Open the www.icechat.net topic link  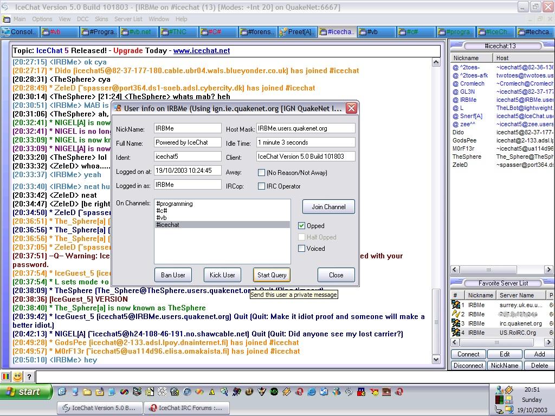click(202, 50)
